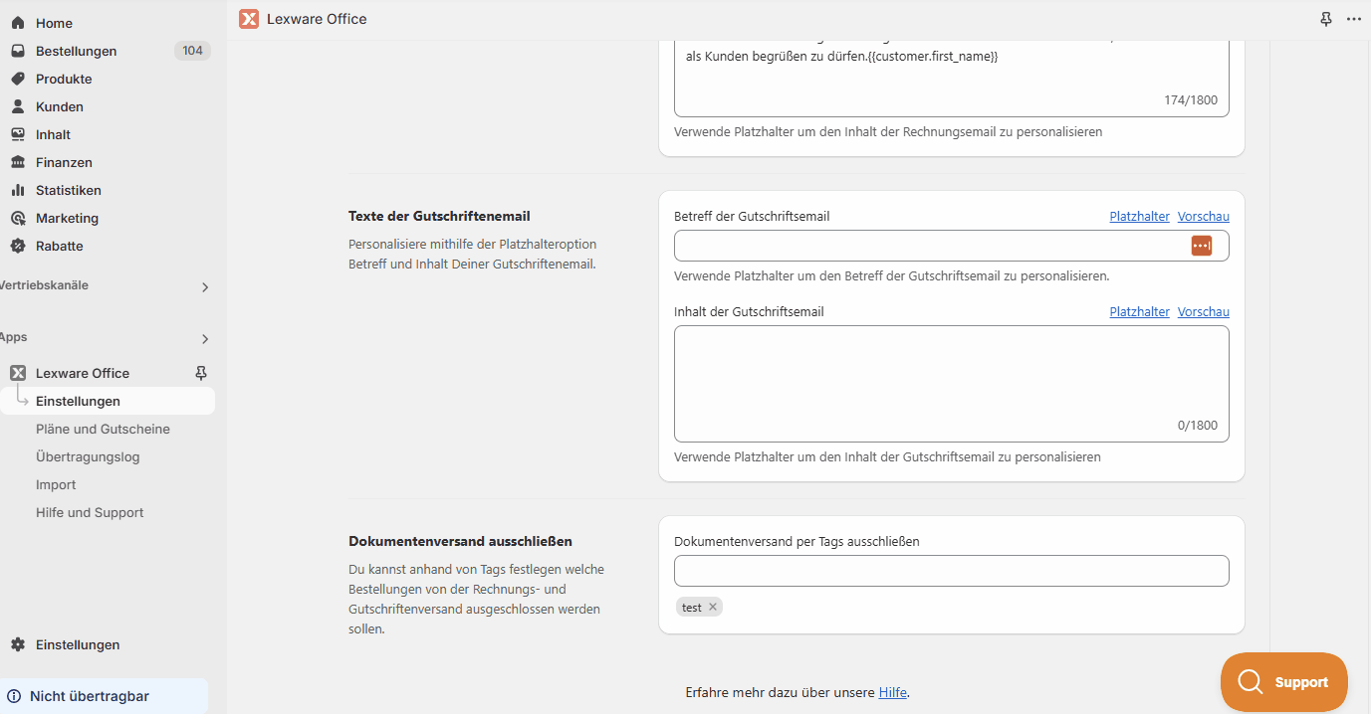The width and height of the screenshot is (1371, 714).
Task: Click Vorschau link for Betreff der Gutschriftsemail
Action: point(1203,216)
